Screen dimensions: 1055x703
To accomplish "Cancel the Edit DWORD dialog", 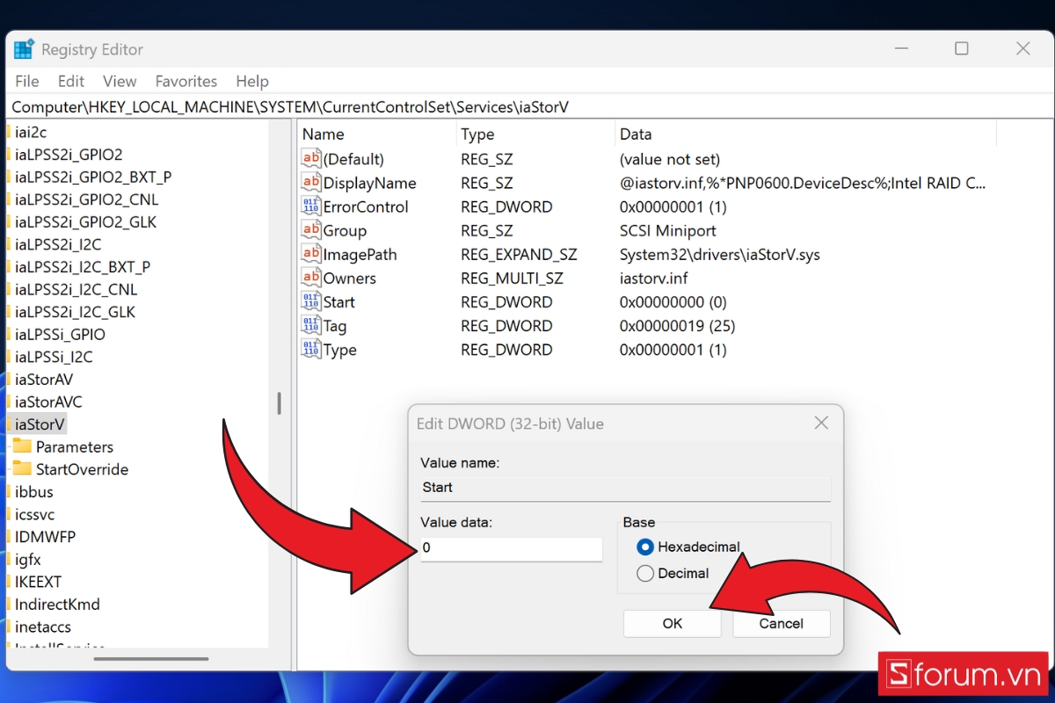I will [x=782, y=623].
